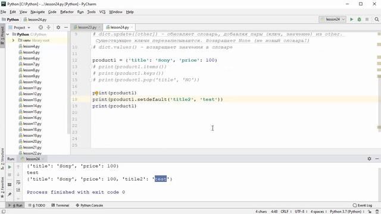Open Search Everywhere magnifier icon
This screenshot has width=381, height=214.
pyautogui.click(x=377, y=19)
